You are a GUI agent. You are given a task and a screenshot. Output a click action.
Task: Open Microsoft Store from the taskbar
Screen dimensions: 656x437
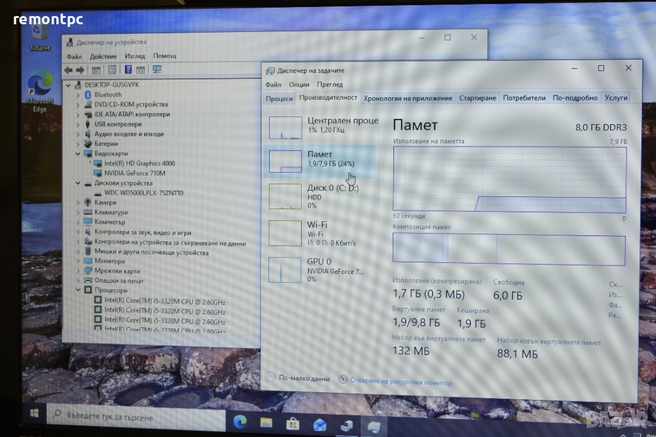(x=293, y=423)
